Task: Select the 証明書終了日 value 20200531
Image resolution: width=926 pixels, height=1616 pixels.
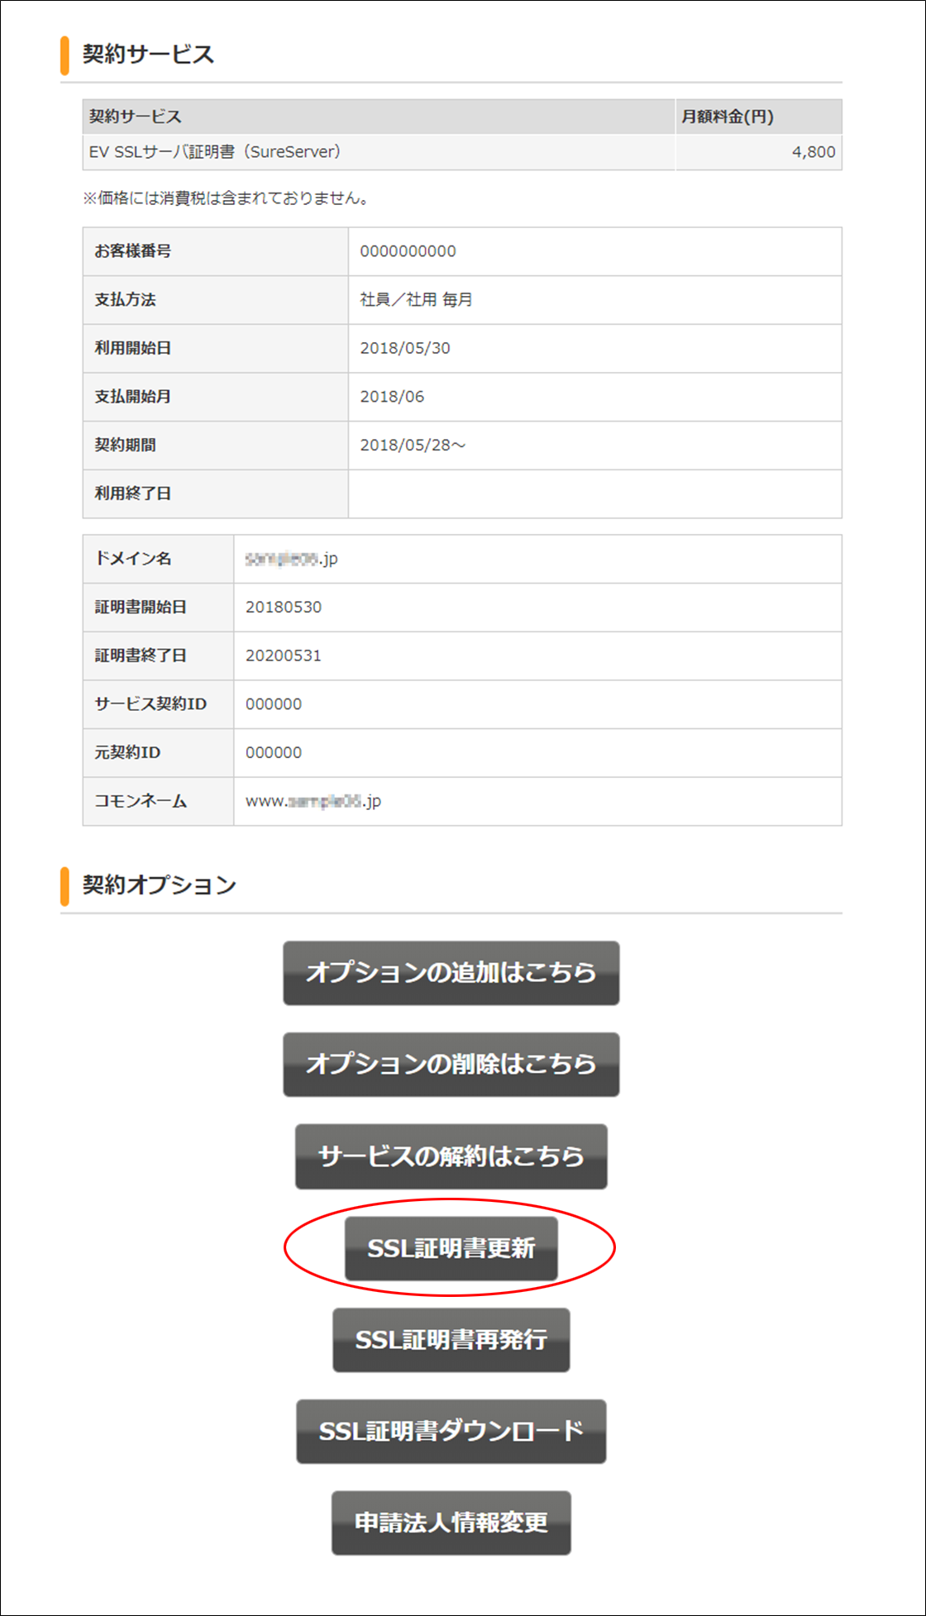Action: [284, 655]
